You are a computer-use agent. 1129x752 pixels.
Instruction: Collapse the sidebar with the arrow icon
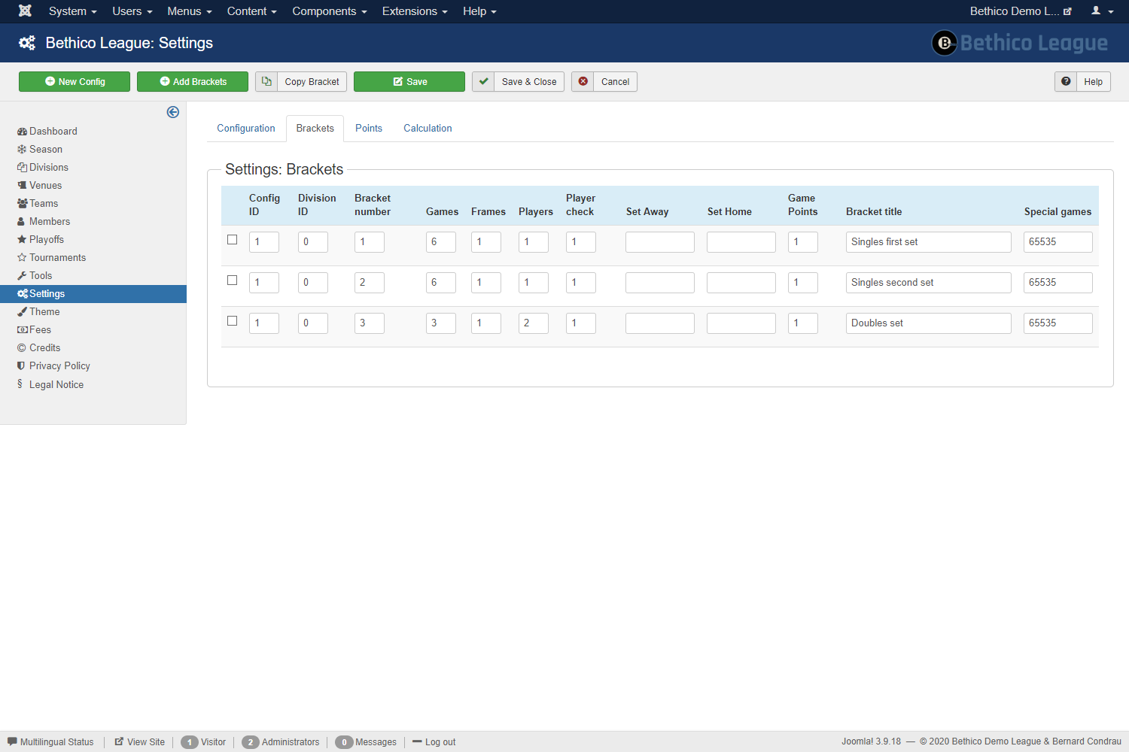(173, 112)
